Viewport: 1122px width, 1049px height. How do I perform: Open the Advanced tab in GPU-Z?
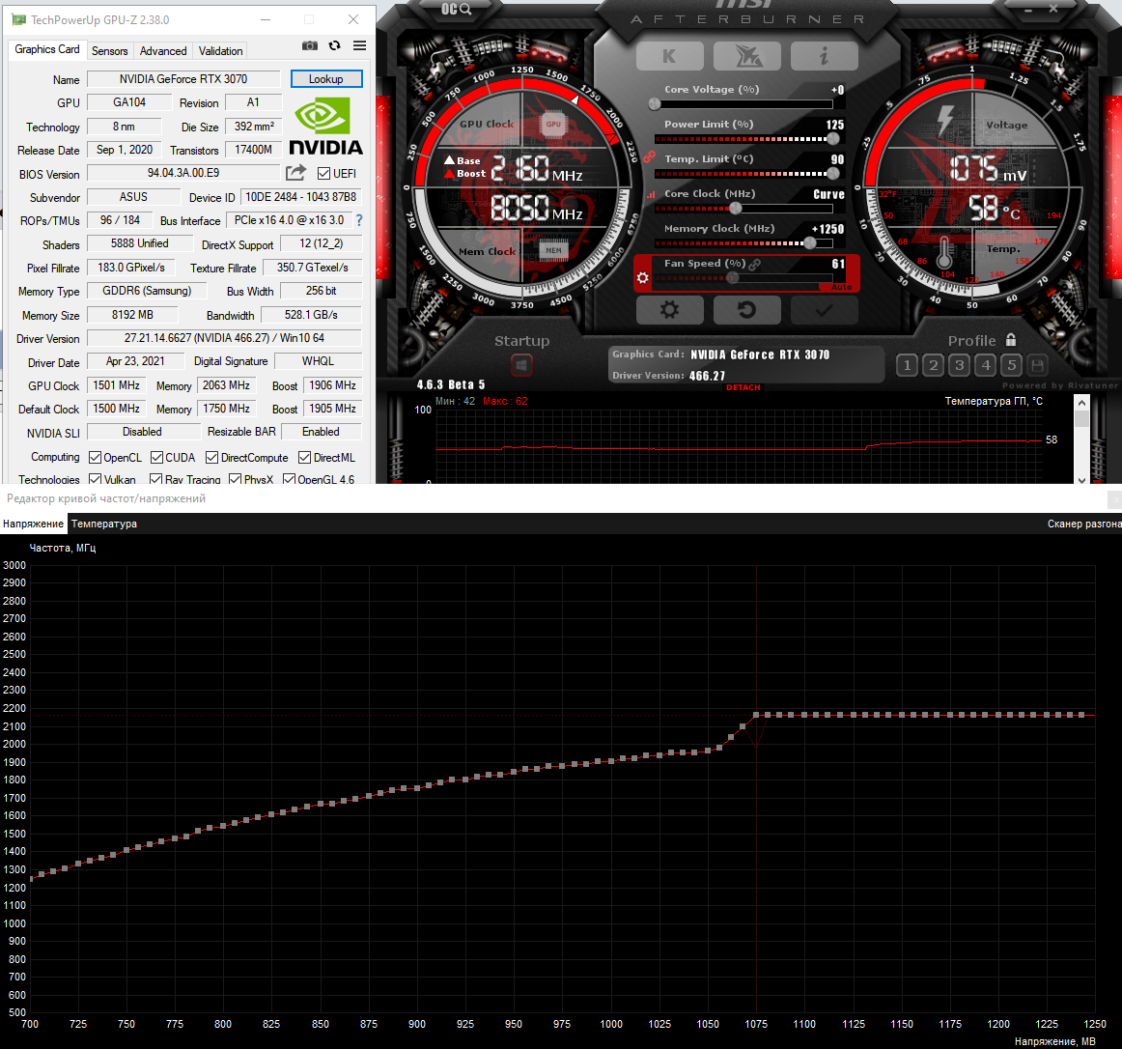pos(163,51)
